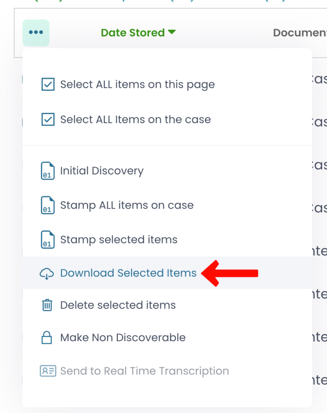Screen dimensions: 327x413
Task: Click Initial Discovery menu label
Action: pyautogui.click(x=102, y=171)
